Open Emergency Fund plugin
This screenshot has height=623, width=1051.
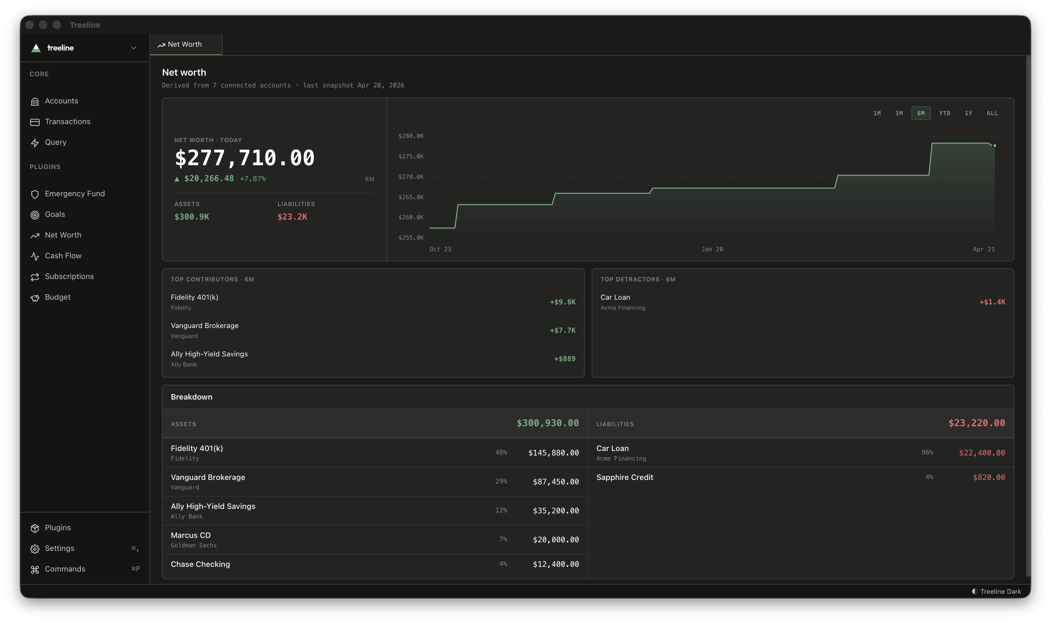pyautogui.click(x=85, y=194)
